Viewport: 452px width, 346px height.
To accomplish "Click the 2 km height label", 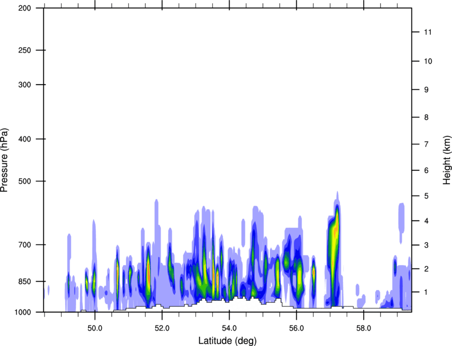I will (426, 269).
